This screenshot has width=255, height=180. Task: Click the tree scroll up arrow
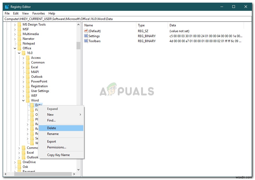point(78,25)
